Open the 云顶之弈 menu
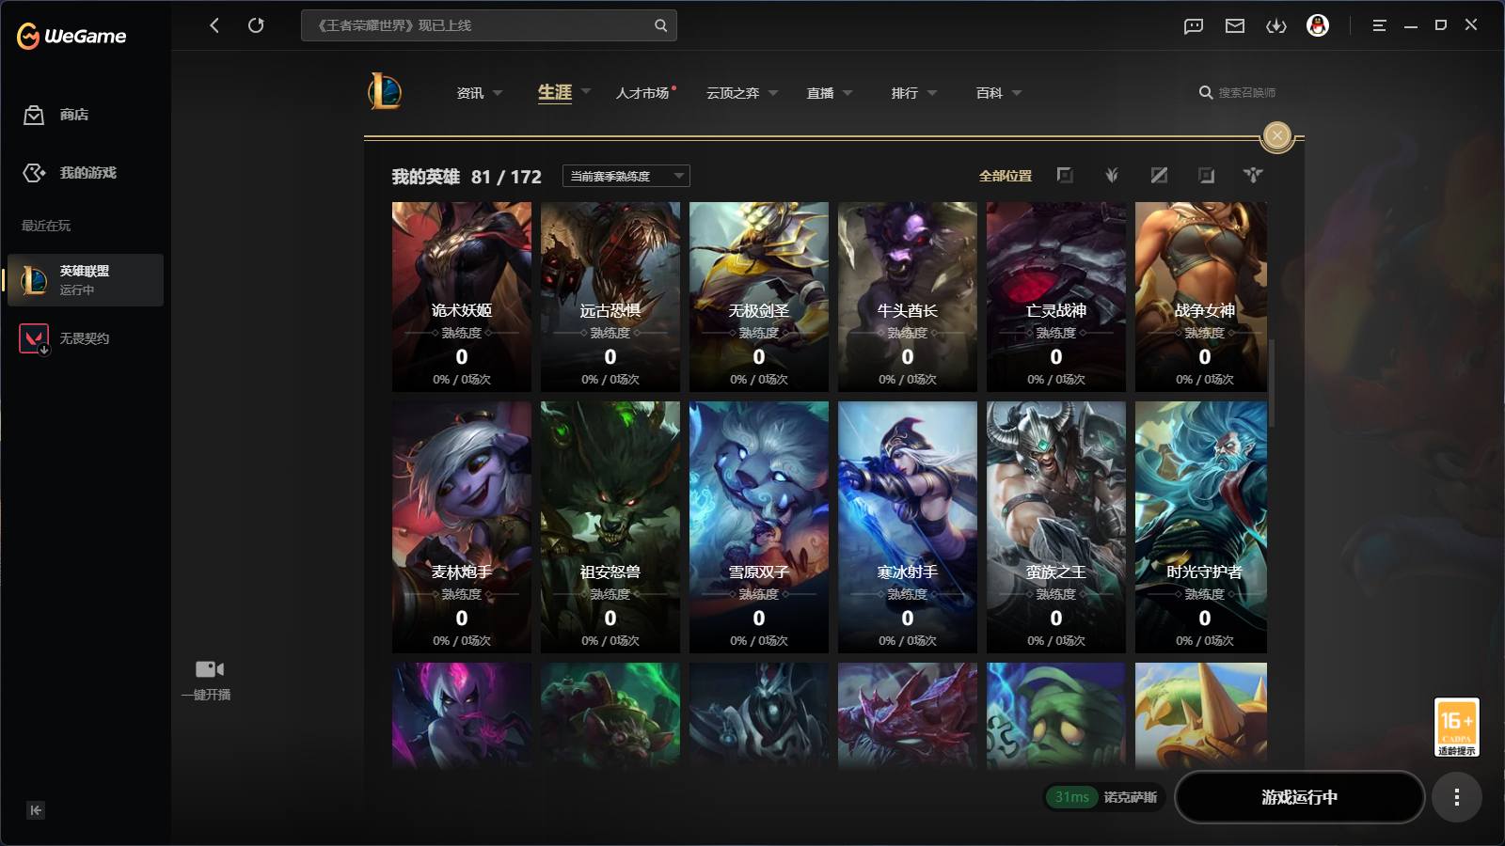 point(733,93)
